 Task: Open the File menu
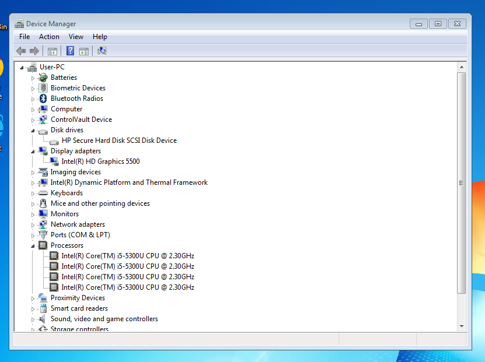pos(24,37)
